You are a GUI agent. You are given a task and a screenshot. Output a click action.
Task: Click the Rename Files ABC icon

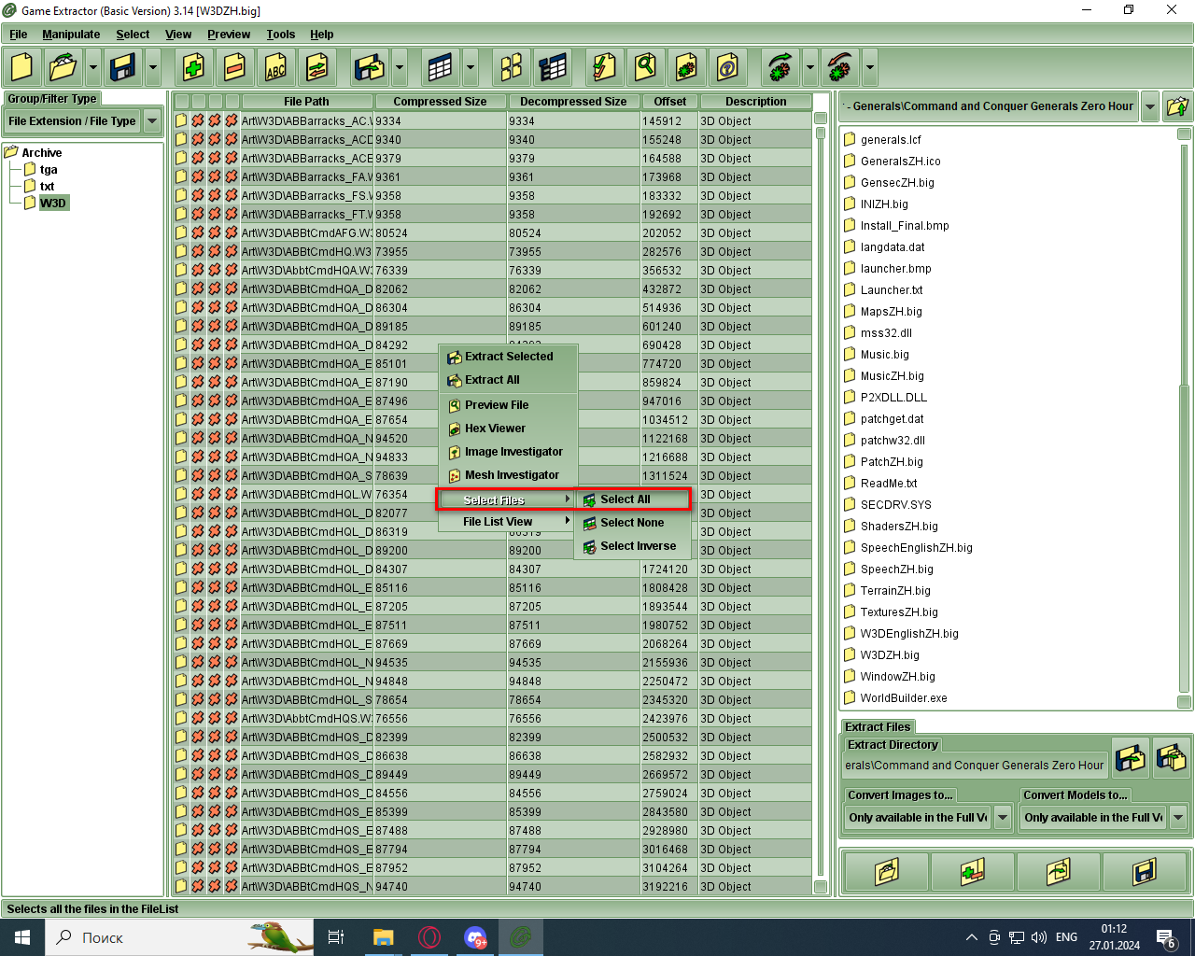point(275,67)
